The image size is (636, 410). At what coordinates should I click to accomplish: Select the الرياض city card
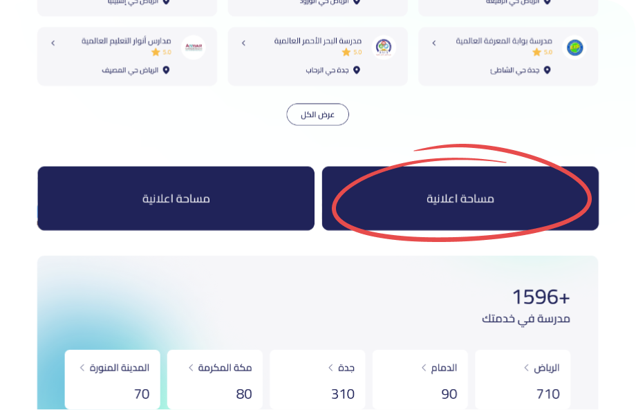pyautogui.click(x=523, y=380)
